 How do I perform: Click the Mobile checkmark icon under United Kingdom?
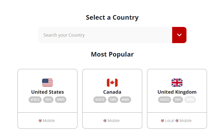tap(177, 121)
